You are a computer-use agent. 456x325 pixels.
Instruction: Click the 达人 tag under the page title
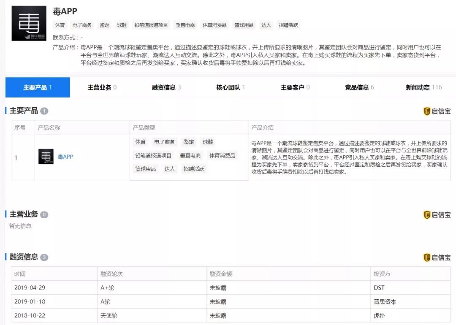pyautogui.click(x=266, y=25)
